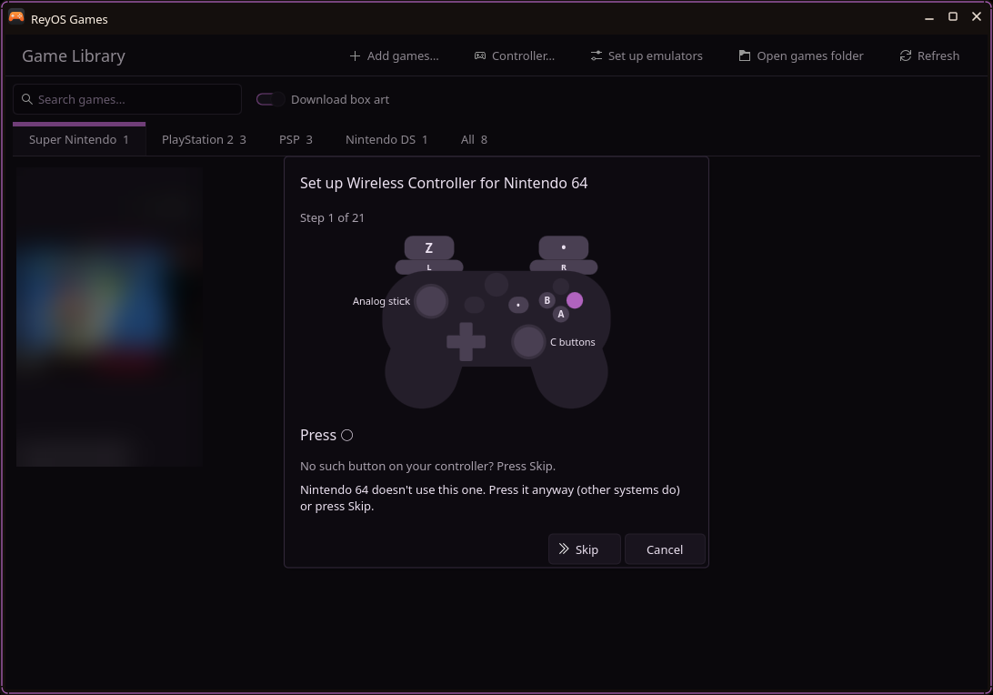The width and height of the screenshot is (993, 695).
Task: Switch to the PSP tab
Action: (296, 139)
